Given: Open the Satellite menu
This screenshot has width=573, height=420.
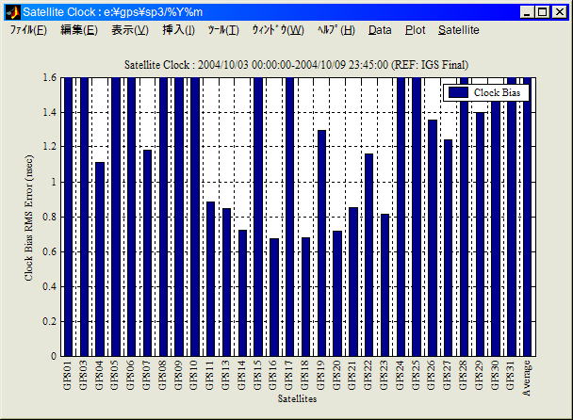Looking at the screenshot, I should click(x=459, y=30).
